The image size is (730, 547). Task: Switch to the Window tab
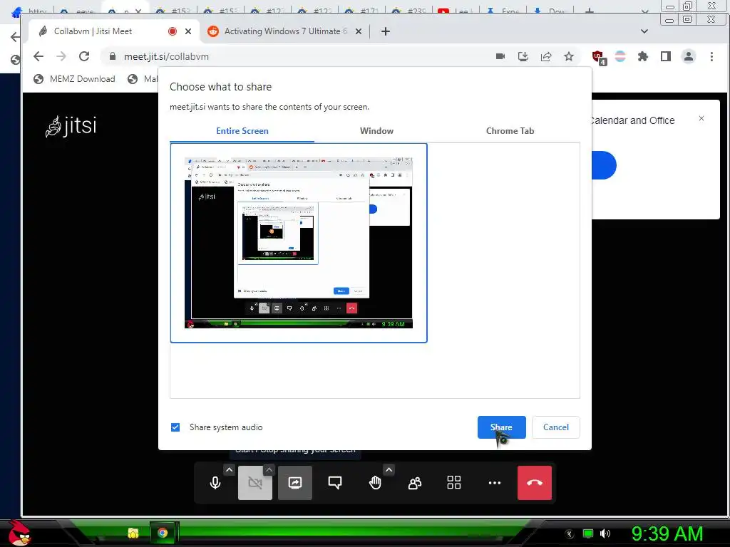click(376, 131)
